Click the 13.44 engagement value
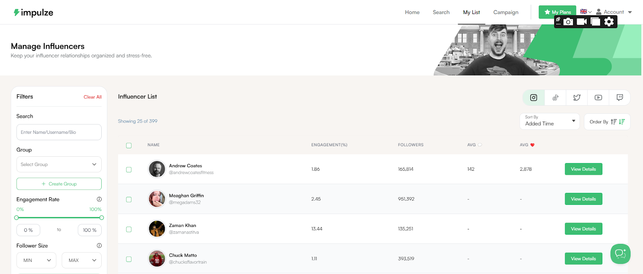Screen dimensions: 643x274 click(317, 229)
